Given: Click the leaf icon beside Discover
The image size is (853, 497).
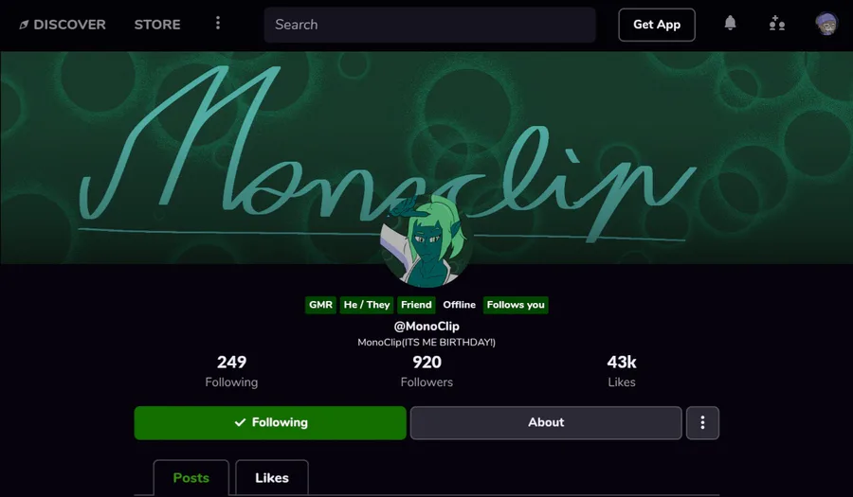Looking at the screenshot, I should click(x=24, y=25).
